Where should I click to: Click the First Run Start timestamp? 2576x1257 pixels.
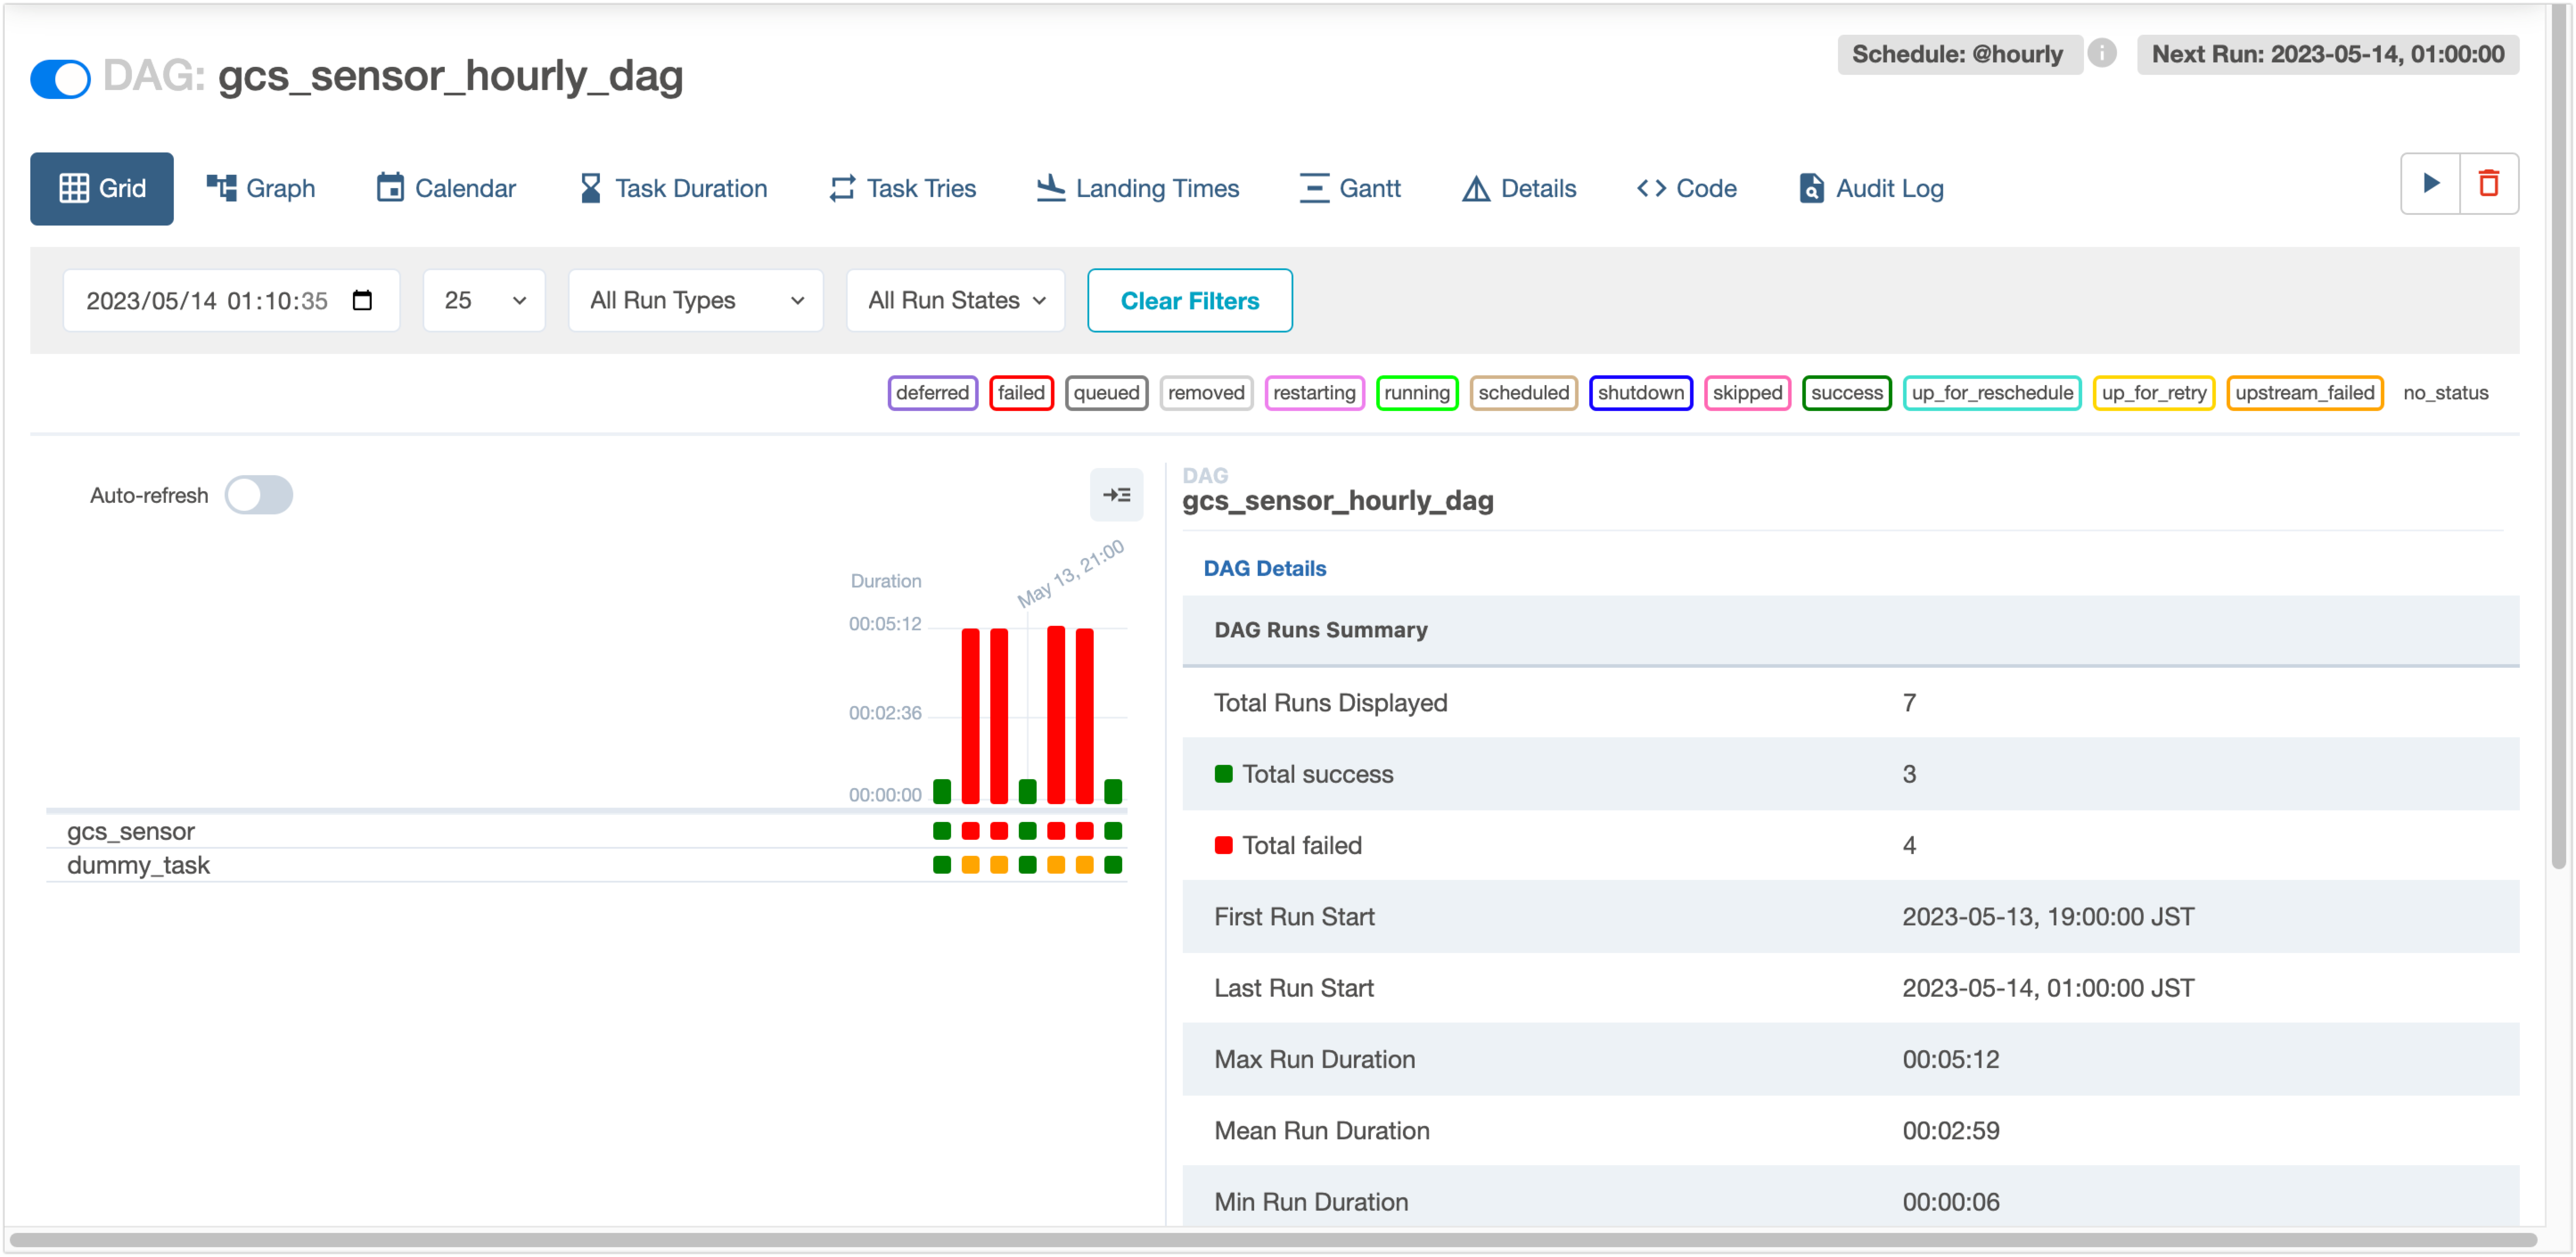tap(2048, 917)
